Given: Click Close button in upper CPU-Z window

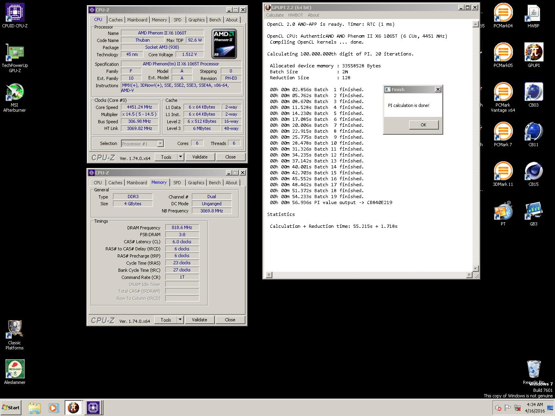Looking at the screenshot, I should (230, 157).
